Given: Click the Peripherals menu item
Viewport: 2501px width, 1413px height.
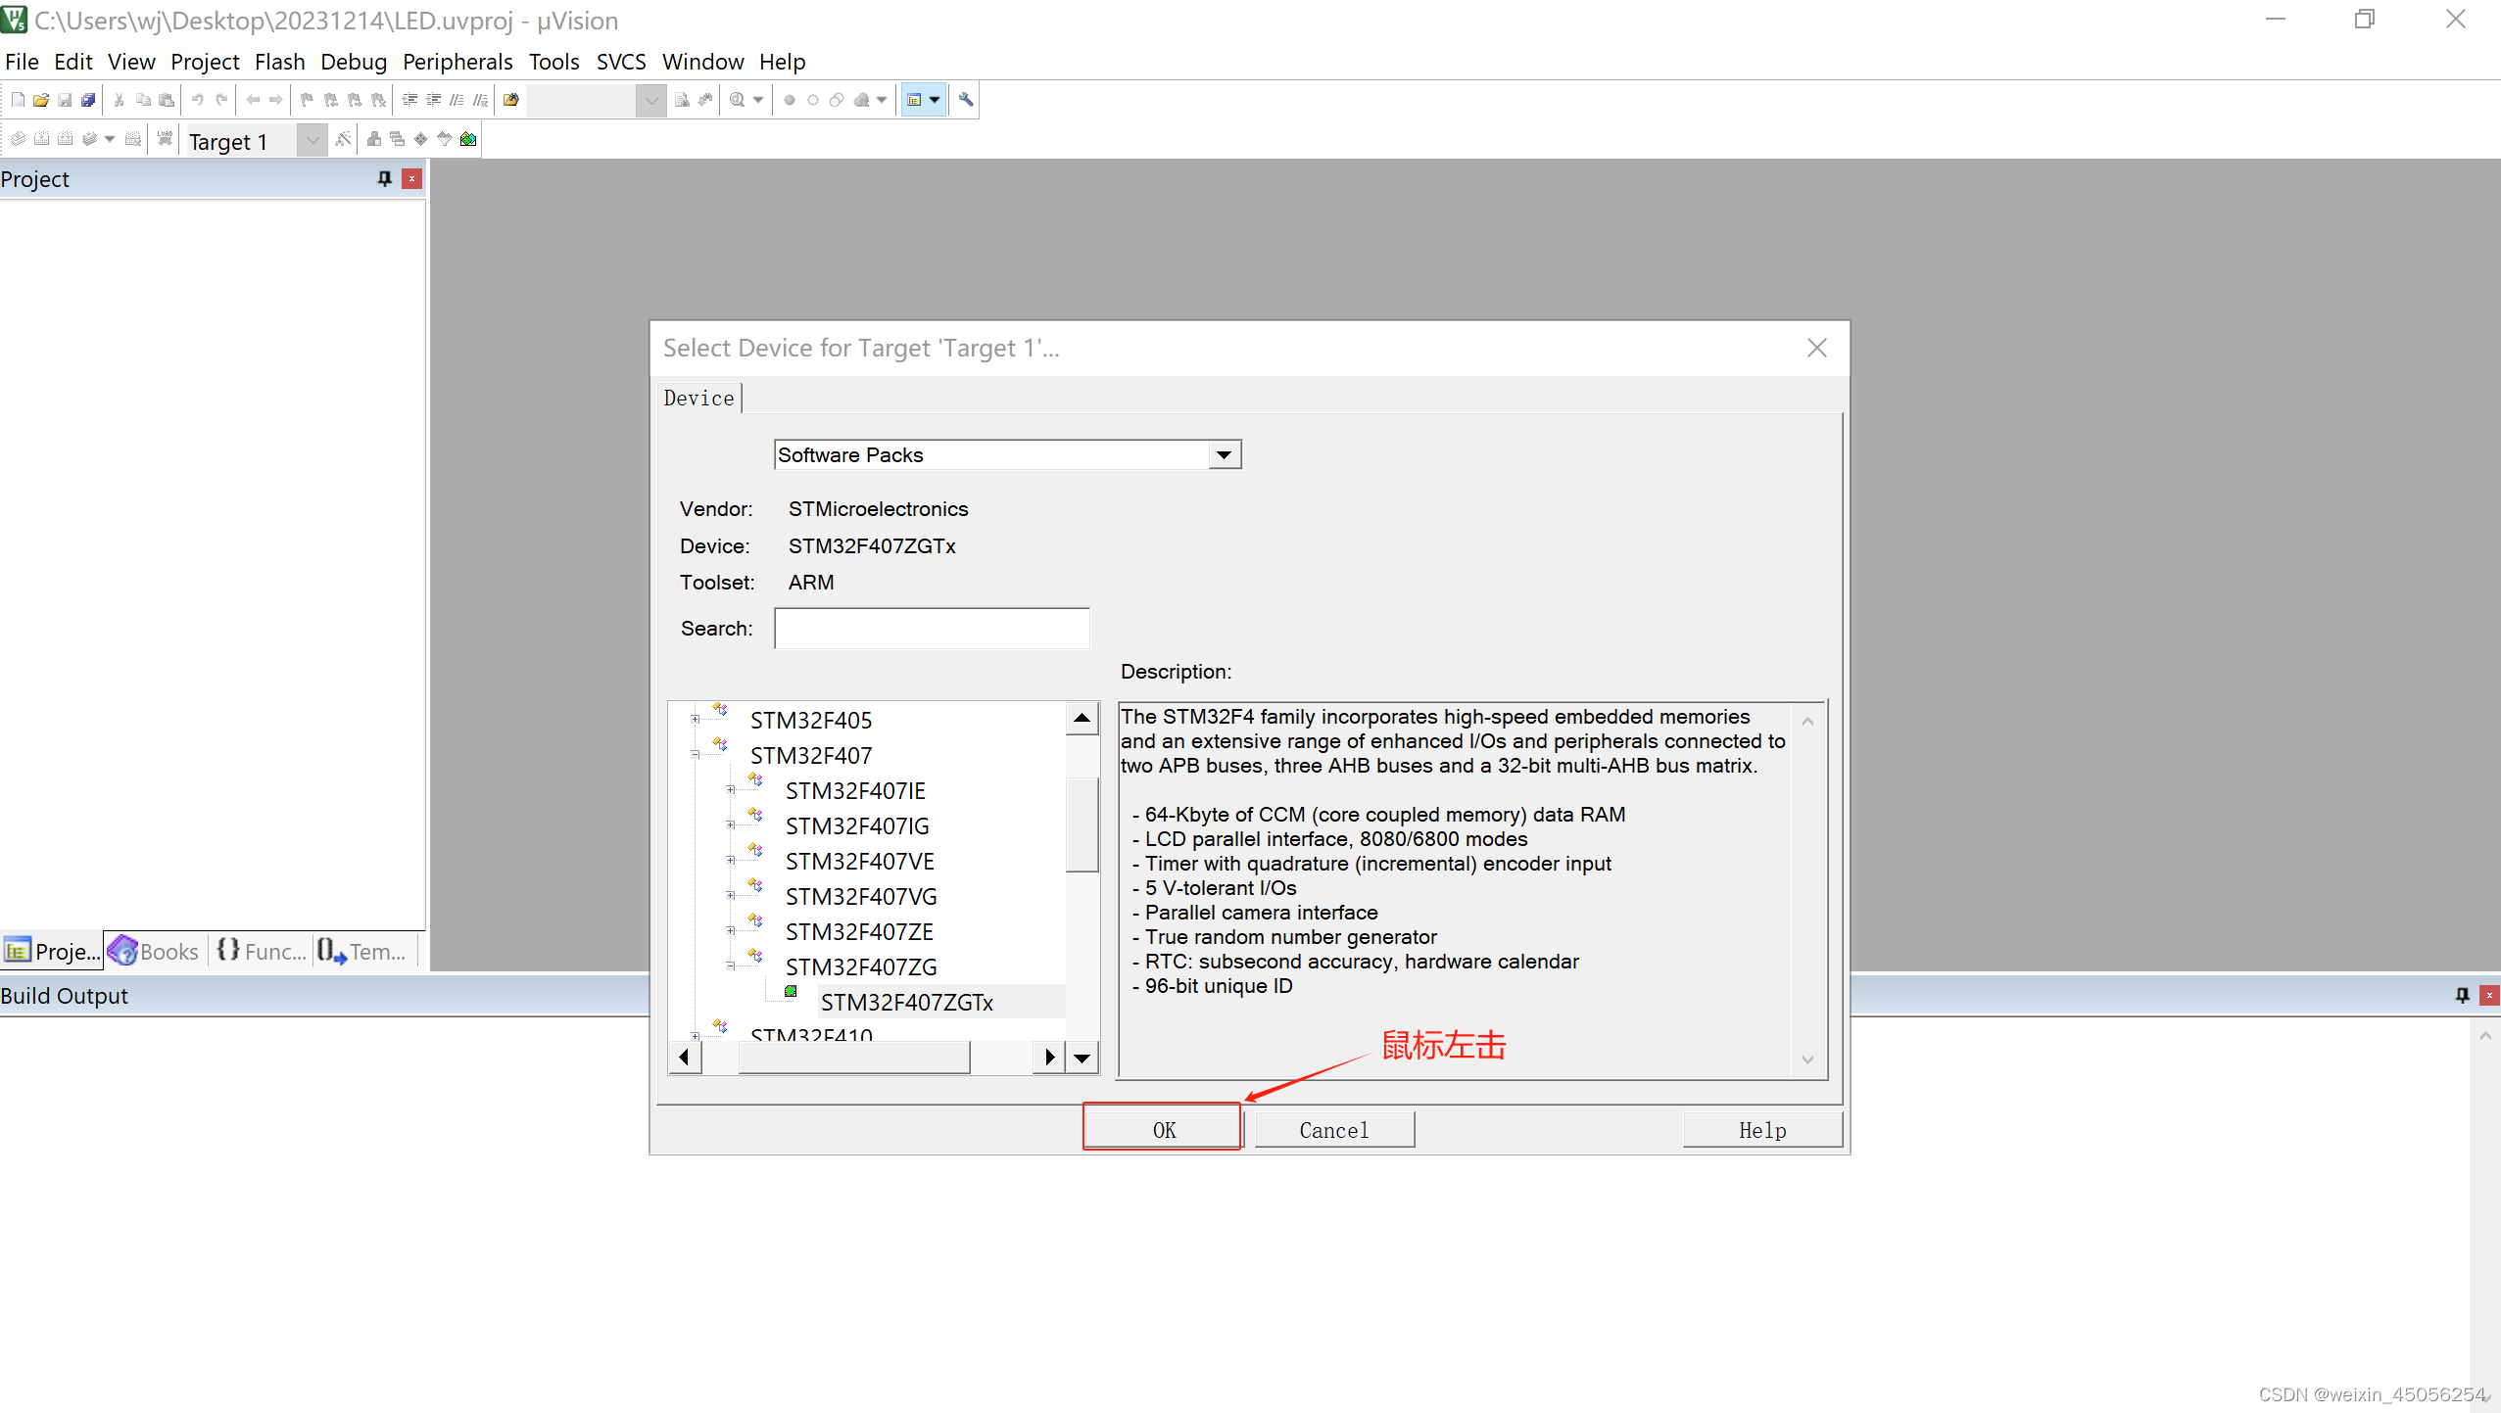Looking at the screenshot, I should 454,62.
